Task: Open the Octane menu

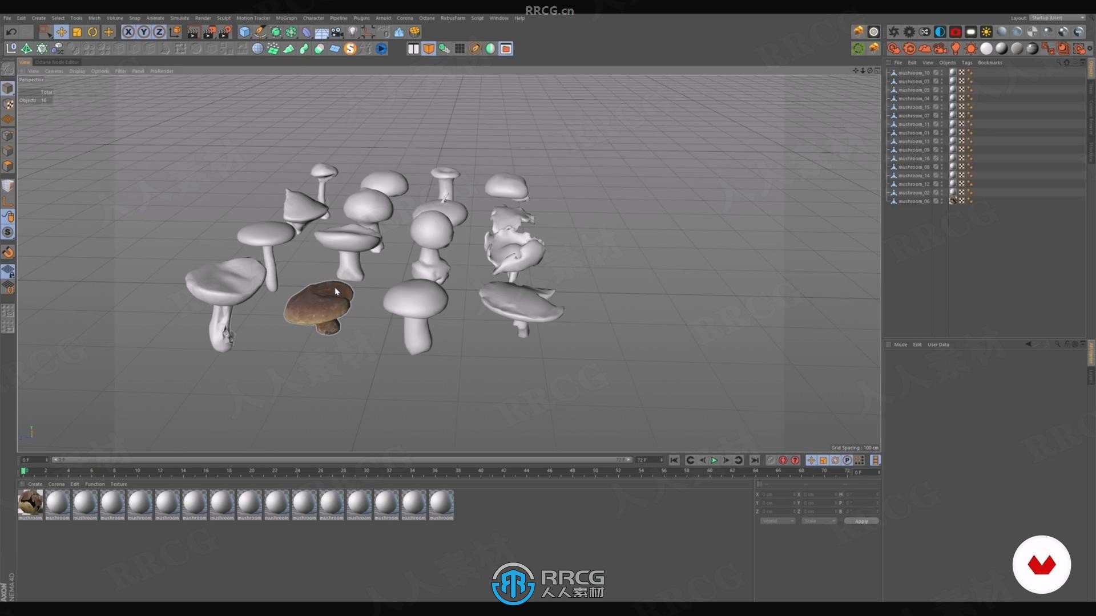Action: (x=426, y=18)
